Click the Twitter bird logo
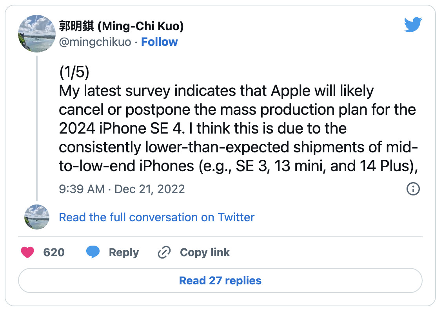 pyautogui.click(x=413, y=25)
